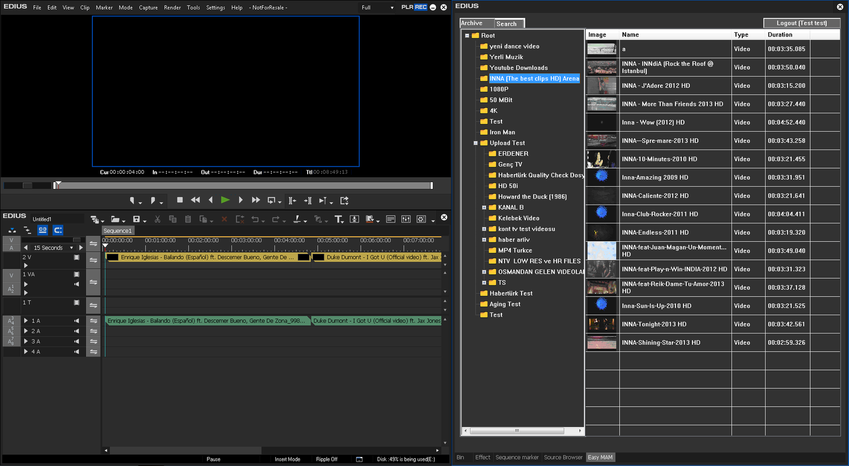Click the Fast Forward button
849x466 pixels.
(256, 200)
